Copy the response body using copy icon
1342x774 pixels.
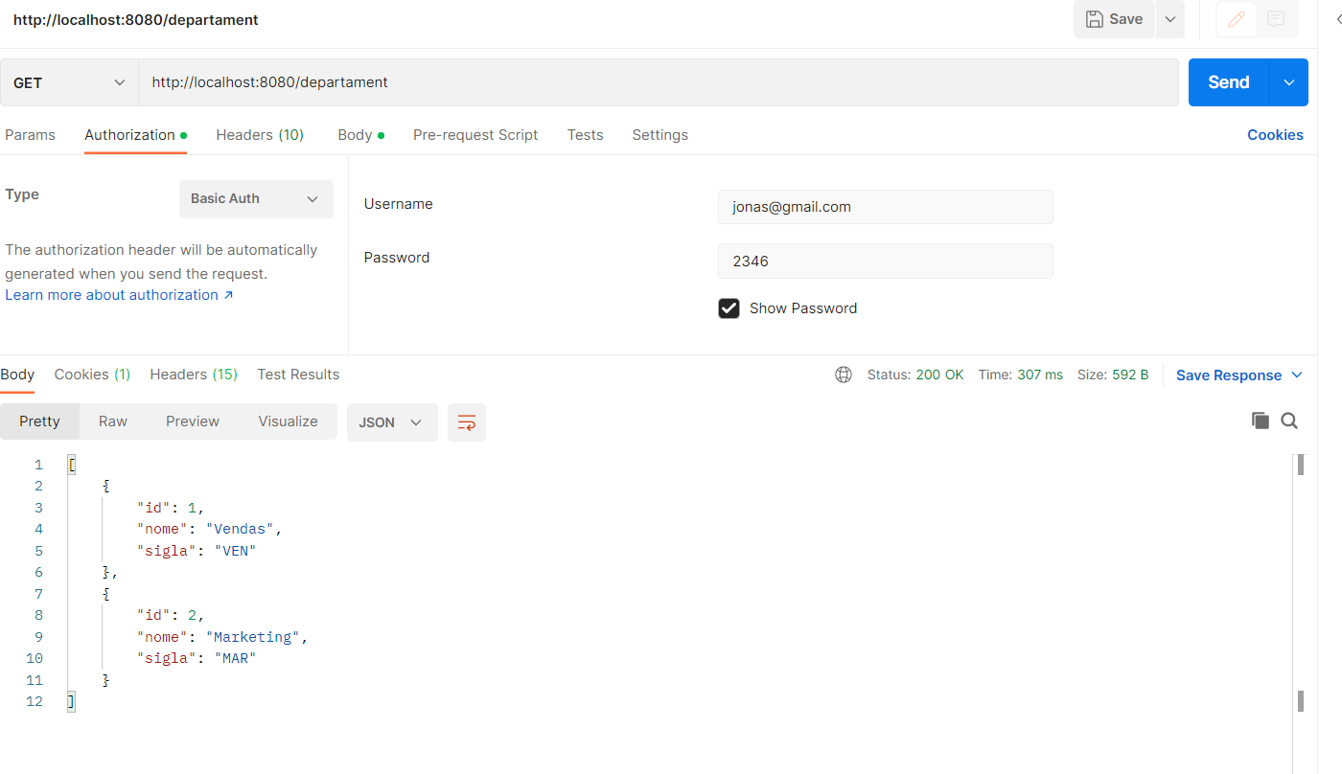click(x=1260, y=421)
